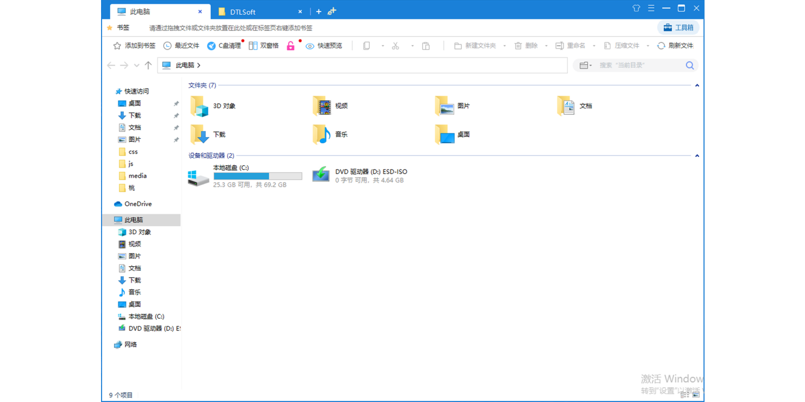Viewport: 805px width, 402px height.
Task: Open dropdown arrow beside cut icon
Action: [412, 46]
